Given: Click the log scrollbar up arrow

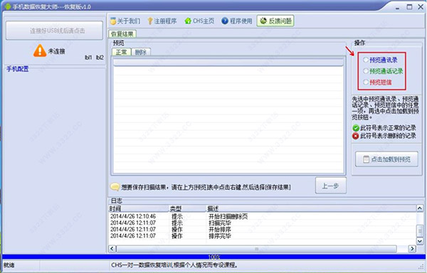Looking at the screenshot, I should 420,208.
